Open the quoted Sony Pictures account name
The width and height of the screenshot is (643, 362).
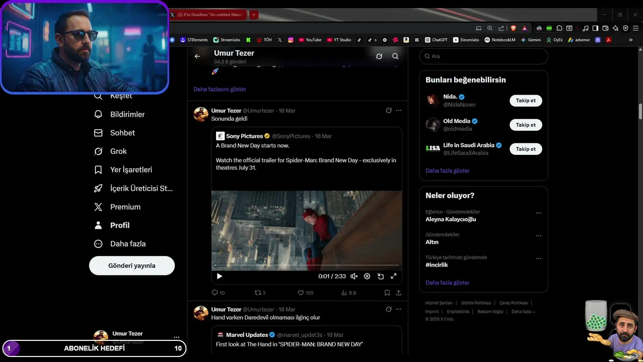pos(244,136)
